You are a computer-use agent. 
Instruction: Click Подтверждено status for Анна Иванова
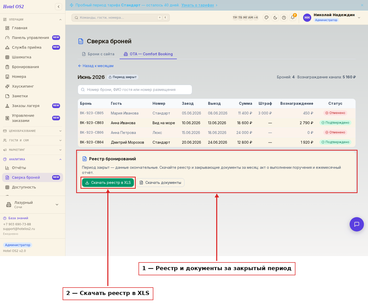tap(335, 123)
